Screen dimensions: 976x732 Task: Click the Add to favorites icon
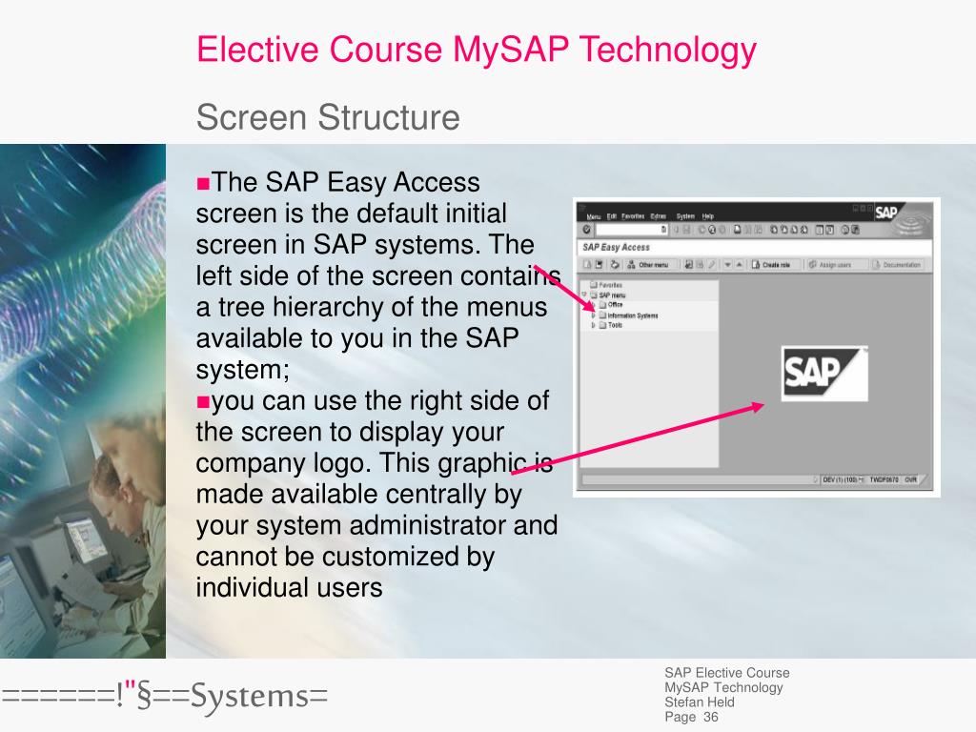click(x=688, y=265)
